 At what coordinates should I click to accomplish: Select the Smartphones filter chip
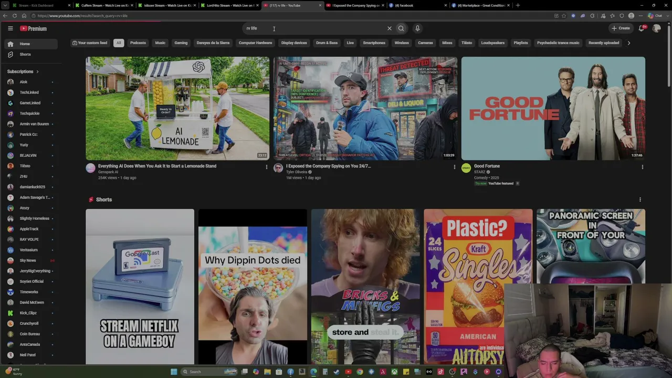point(374,43)
